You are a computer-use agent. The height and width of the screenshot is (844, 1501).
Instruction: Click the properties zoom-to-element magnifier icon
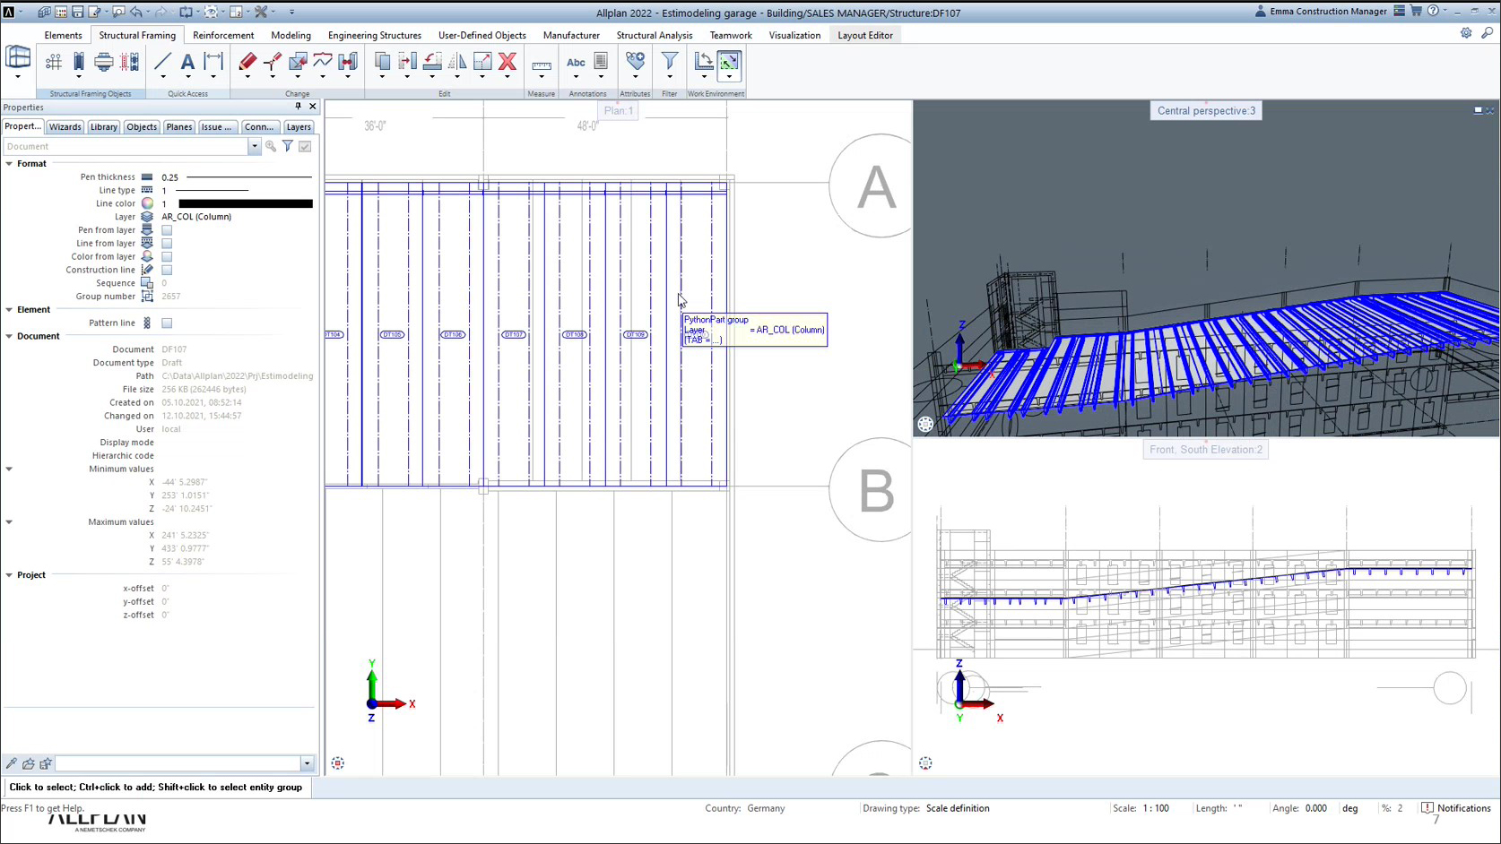coord(271,146)
